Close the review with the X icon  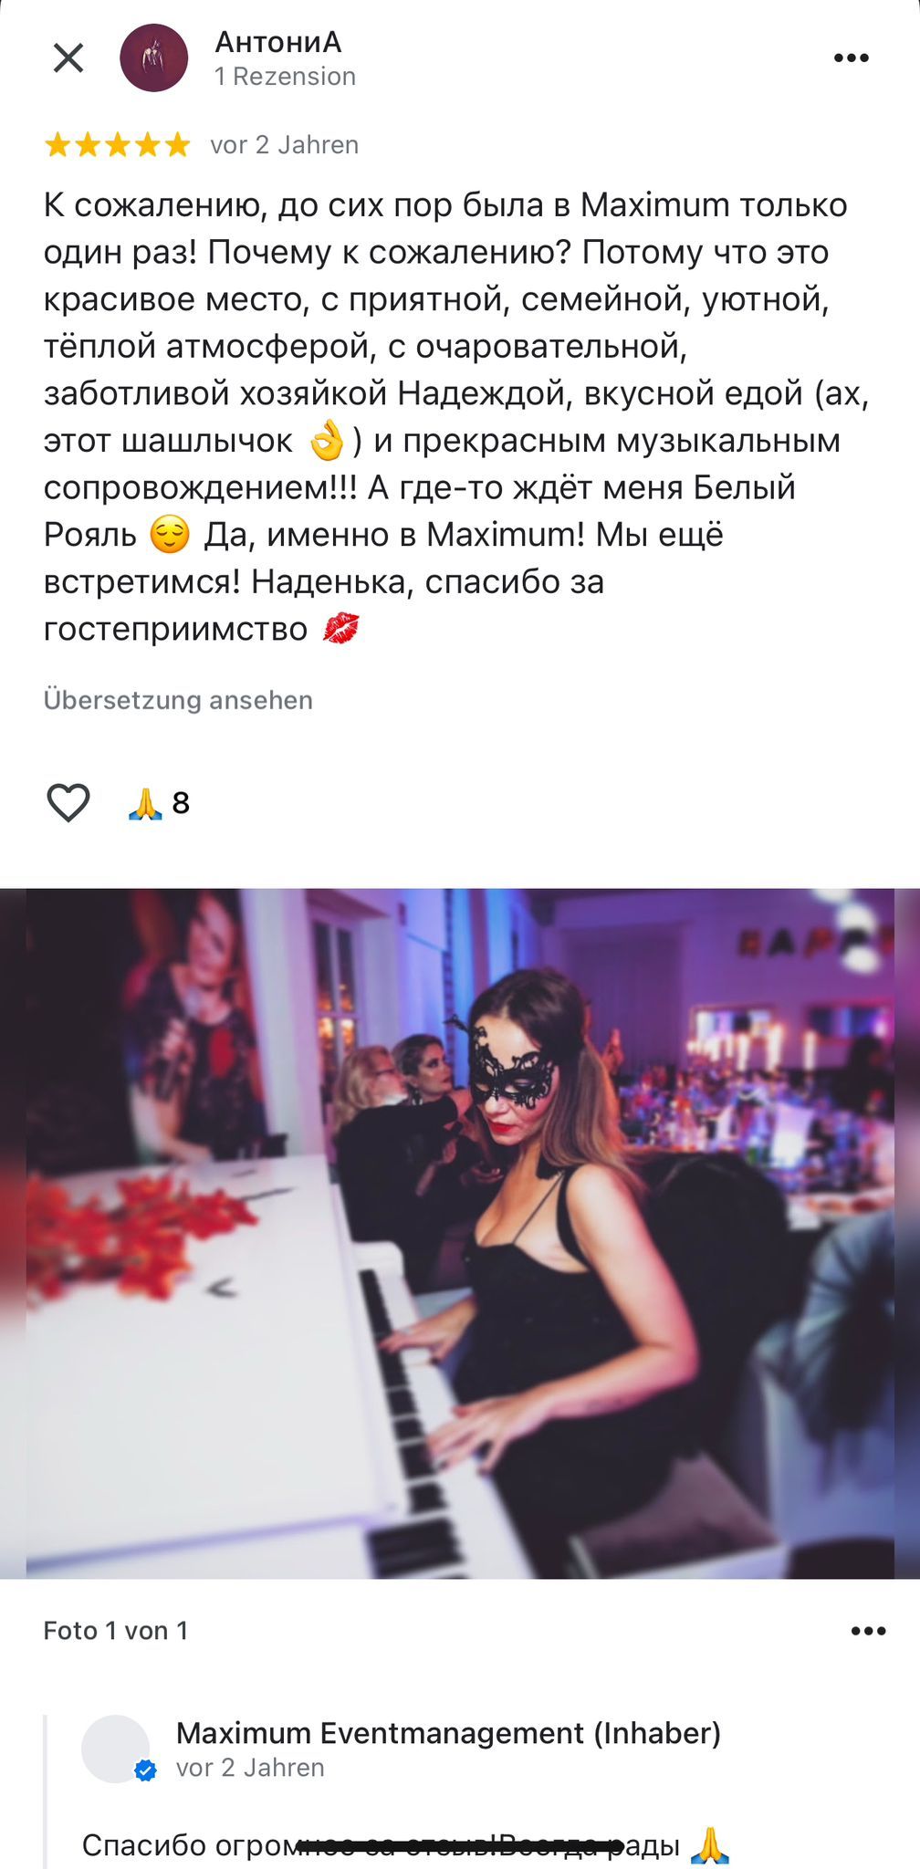(x=68, y=58)
